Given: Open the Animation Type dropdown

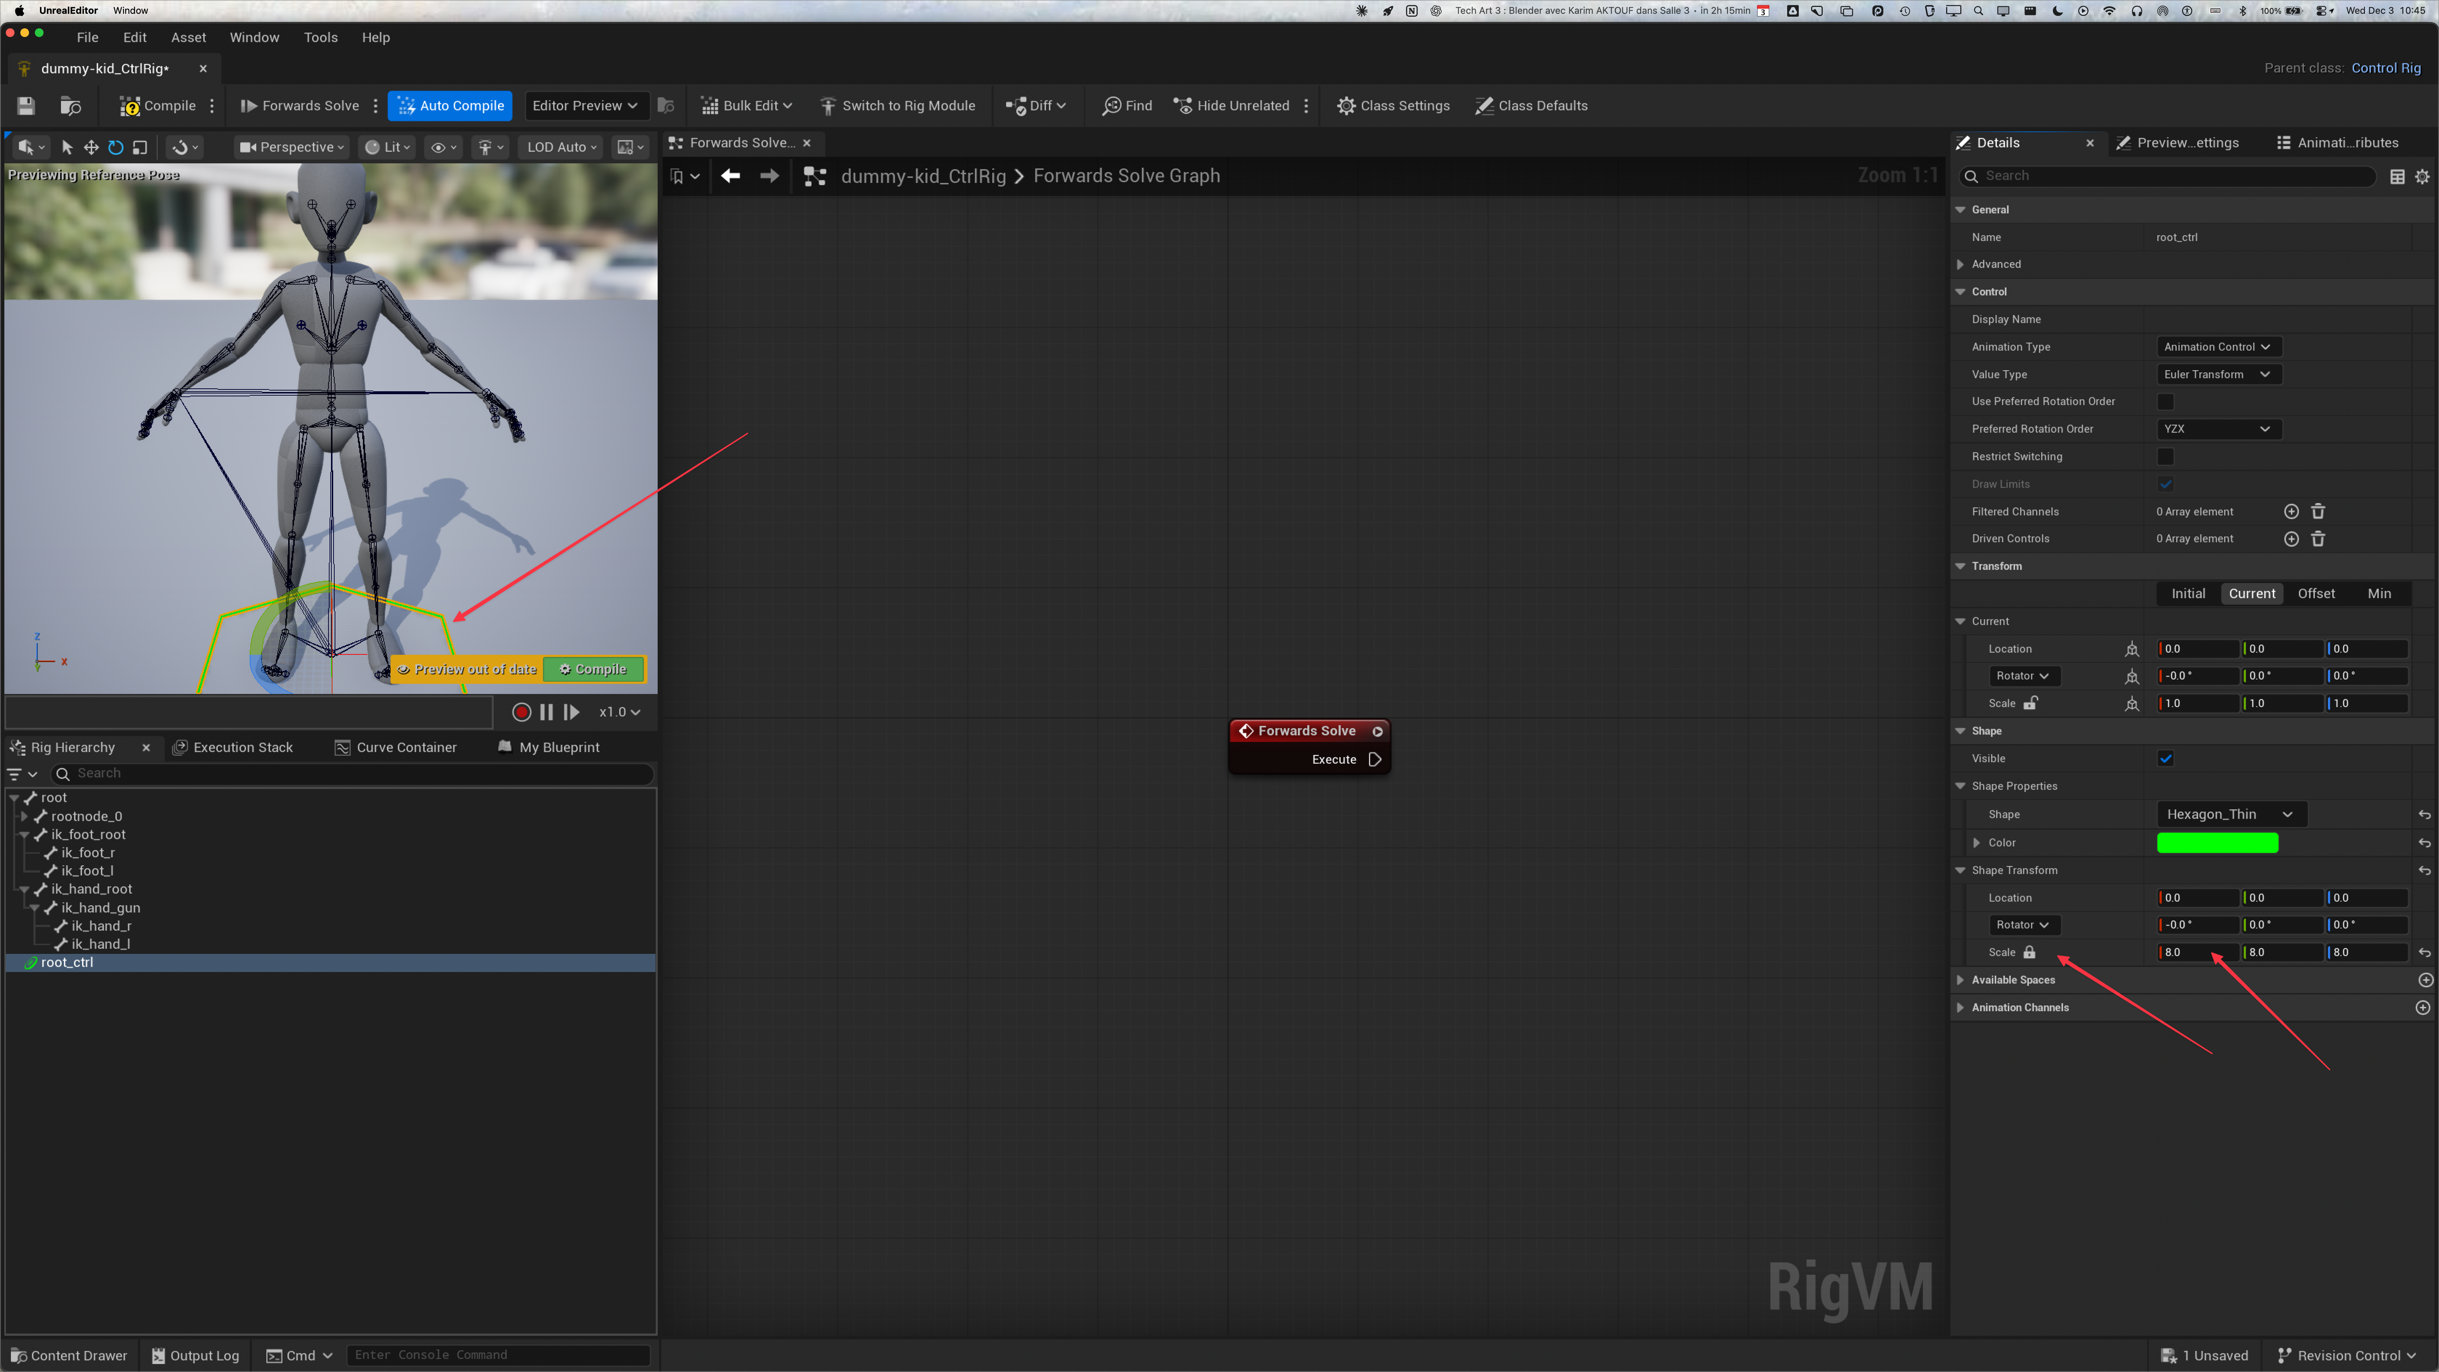Looking at the screenshot, I should click(x=2218, y=347).
